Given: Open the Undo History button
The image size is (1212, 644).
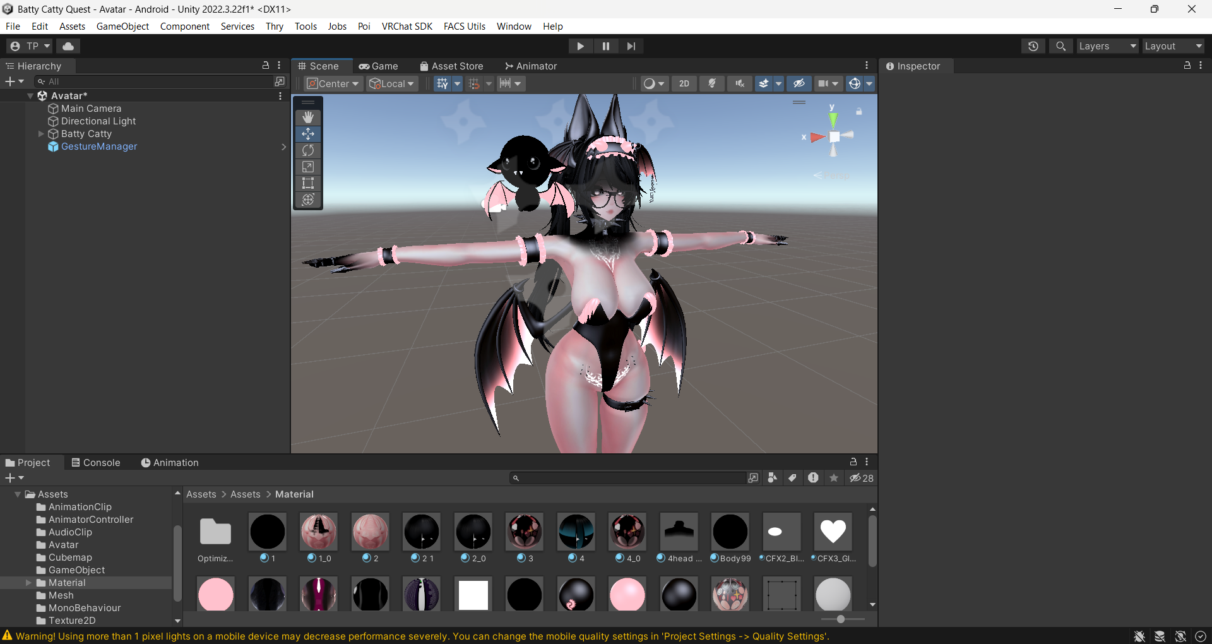Looking at the screenshot, I should (1033, 46).
